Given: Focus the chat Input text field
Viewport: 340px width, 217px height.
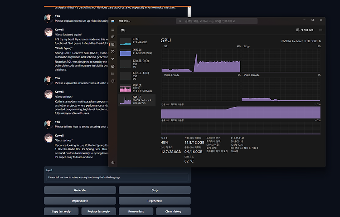Looking at the screenshot, I should click(117, 177).
